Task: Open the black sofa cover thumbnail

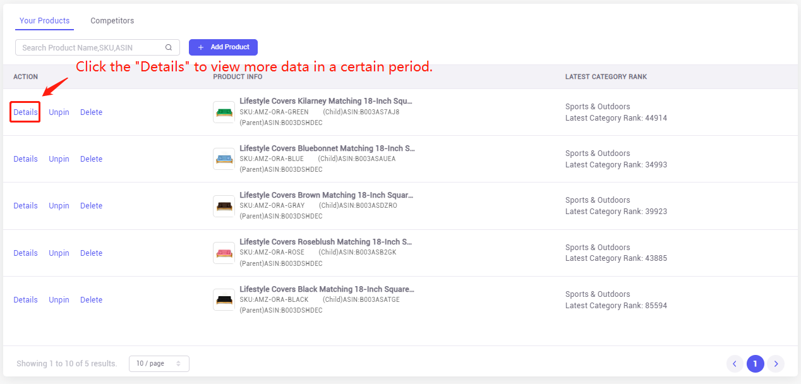Action: coord(224,299)
